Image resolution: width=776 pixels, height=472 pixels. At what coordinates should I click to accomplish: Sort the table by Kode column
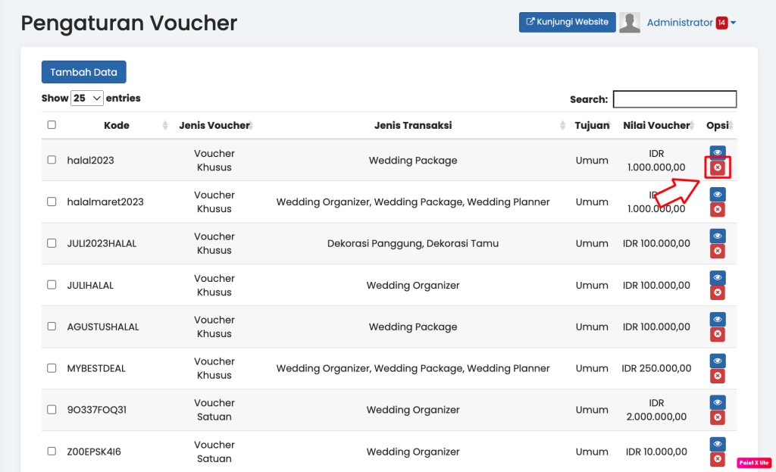pos(117,125)
